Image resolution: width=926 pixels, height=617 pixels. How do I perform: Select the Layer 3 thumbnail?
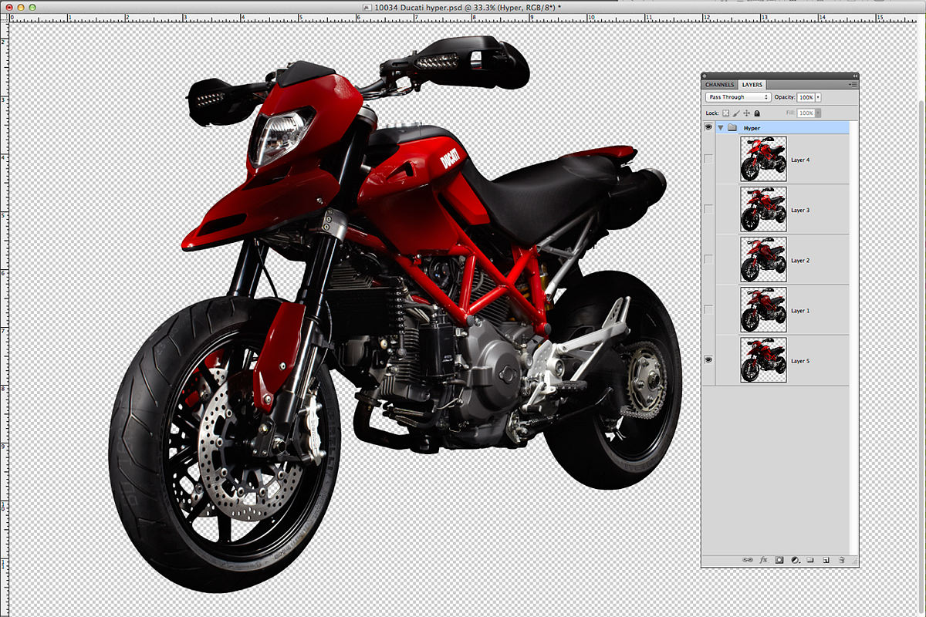(x=763, y=209)
